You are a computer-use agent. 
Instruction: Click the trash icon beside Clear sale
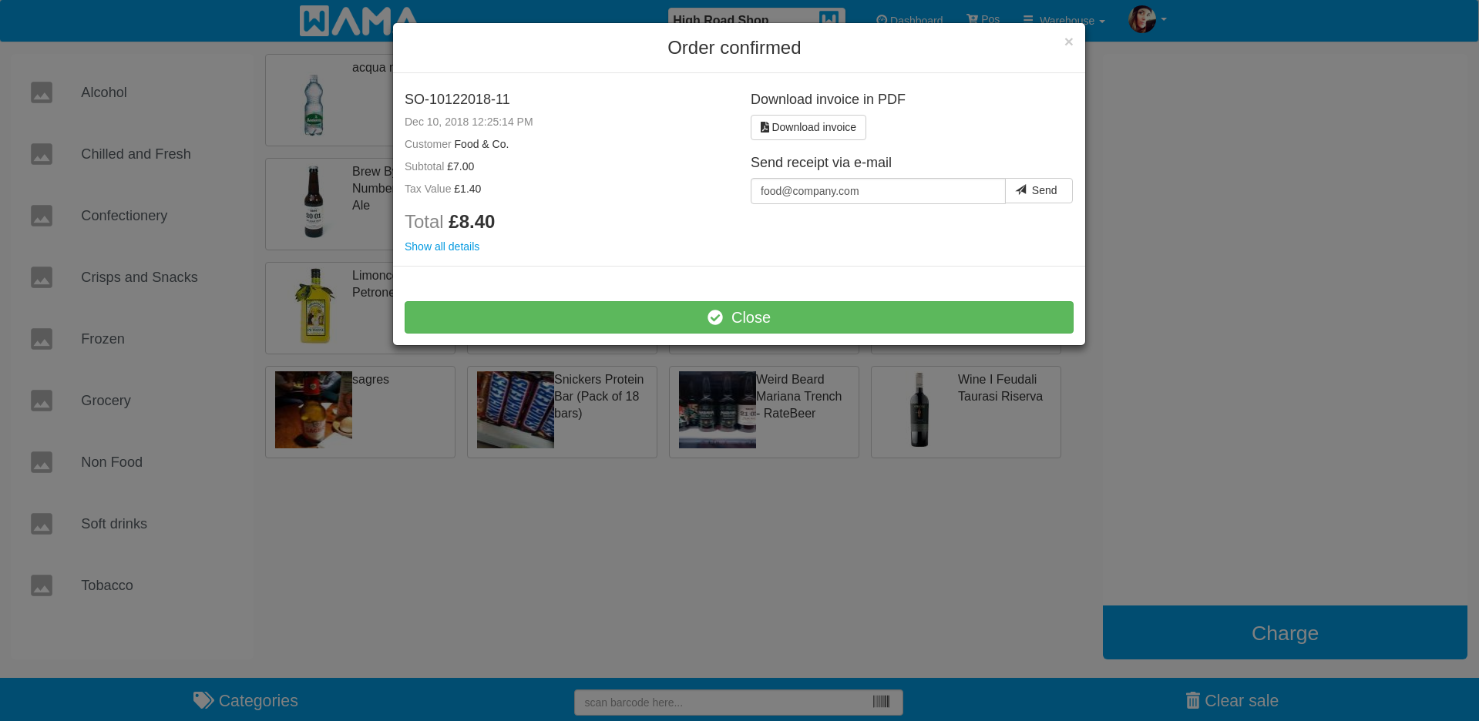tap(1192, 700)
